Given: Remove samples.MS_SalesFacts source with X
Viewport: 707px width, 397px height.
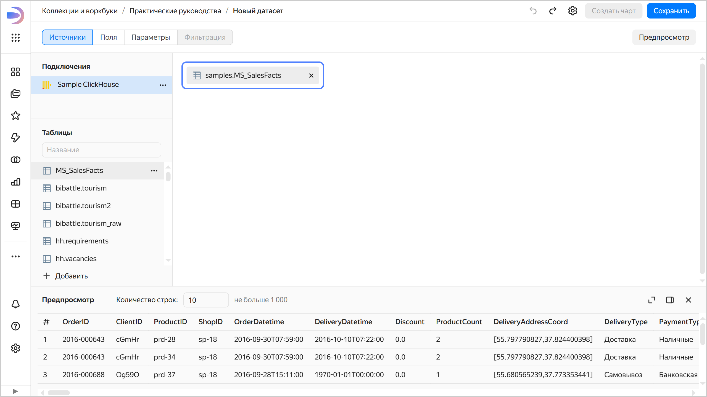Looking at the screenshot, I should point(311,76).
